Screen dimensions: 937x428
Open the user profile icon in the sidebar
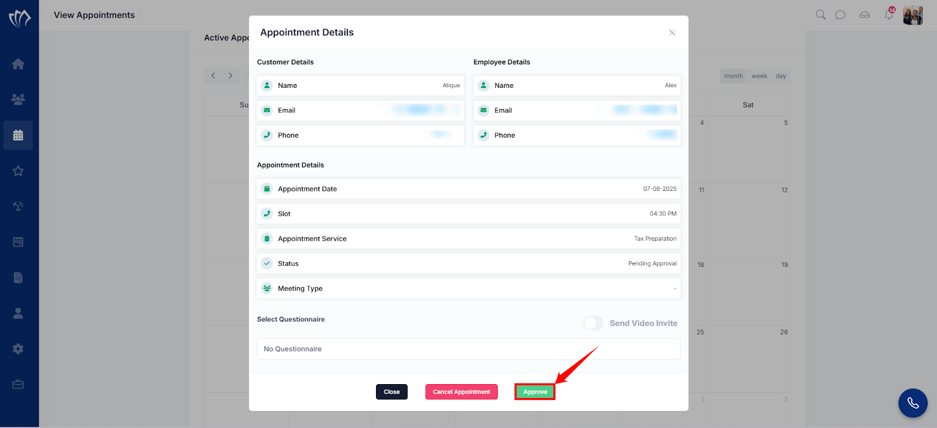tap(18, 313)
